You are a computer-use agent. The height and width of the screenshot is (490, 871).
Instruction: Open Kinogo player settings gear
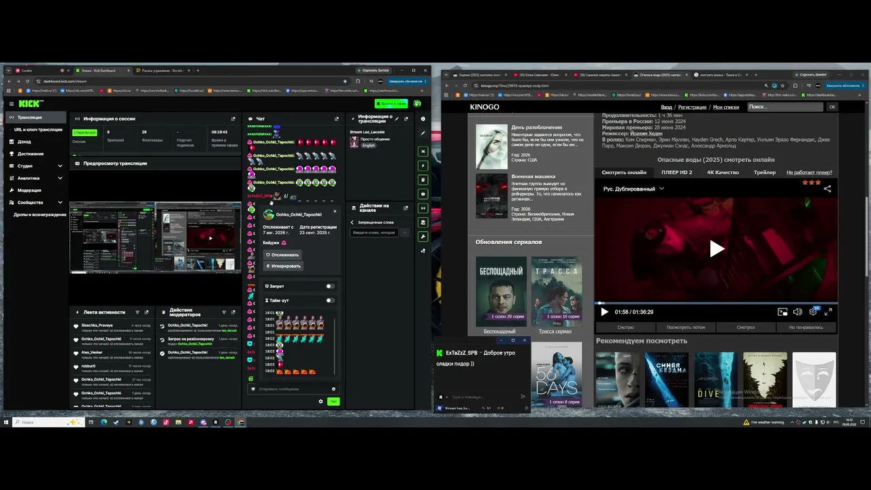tap(812, 312)
